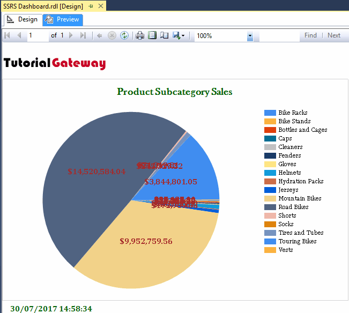Click the $3,844,801.05 pie data label
This screenshot has height=313, width=349.
tap(170, 182)
